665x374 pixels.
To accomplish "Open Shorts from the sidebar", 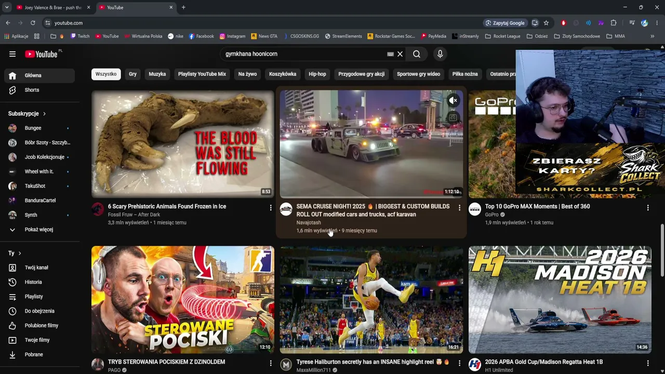I will point(39,90).
